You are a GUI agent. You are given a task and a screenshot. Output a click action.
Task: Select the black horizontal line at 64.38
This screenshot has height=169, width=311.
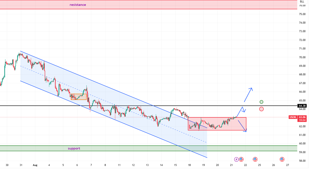149,106
